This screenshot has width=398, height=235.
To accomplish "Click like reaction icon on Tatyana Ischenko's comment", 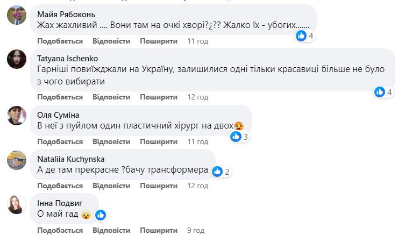I will coord(380,92).
